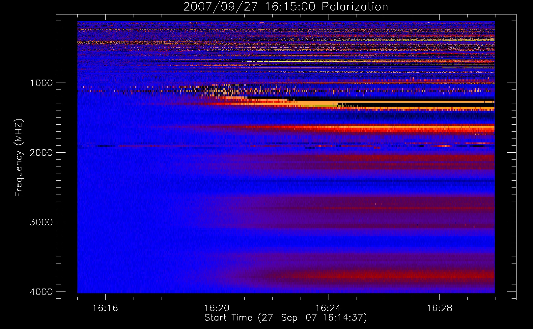Screen dimensions: 533x329
Task: Click the 1000 frequency tick label
Action: (41, 83)
